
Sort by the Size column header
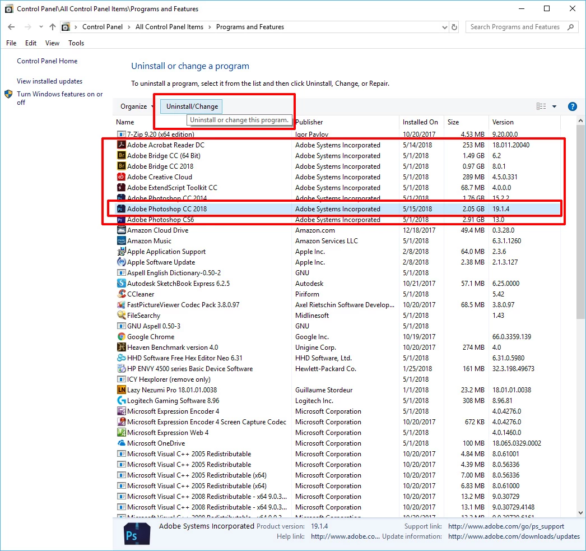pyautogui.click(x=453, y=122)
